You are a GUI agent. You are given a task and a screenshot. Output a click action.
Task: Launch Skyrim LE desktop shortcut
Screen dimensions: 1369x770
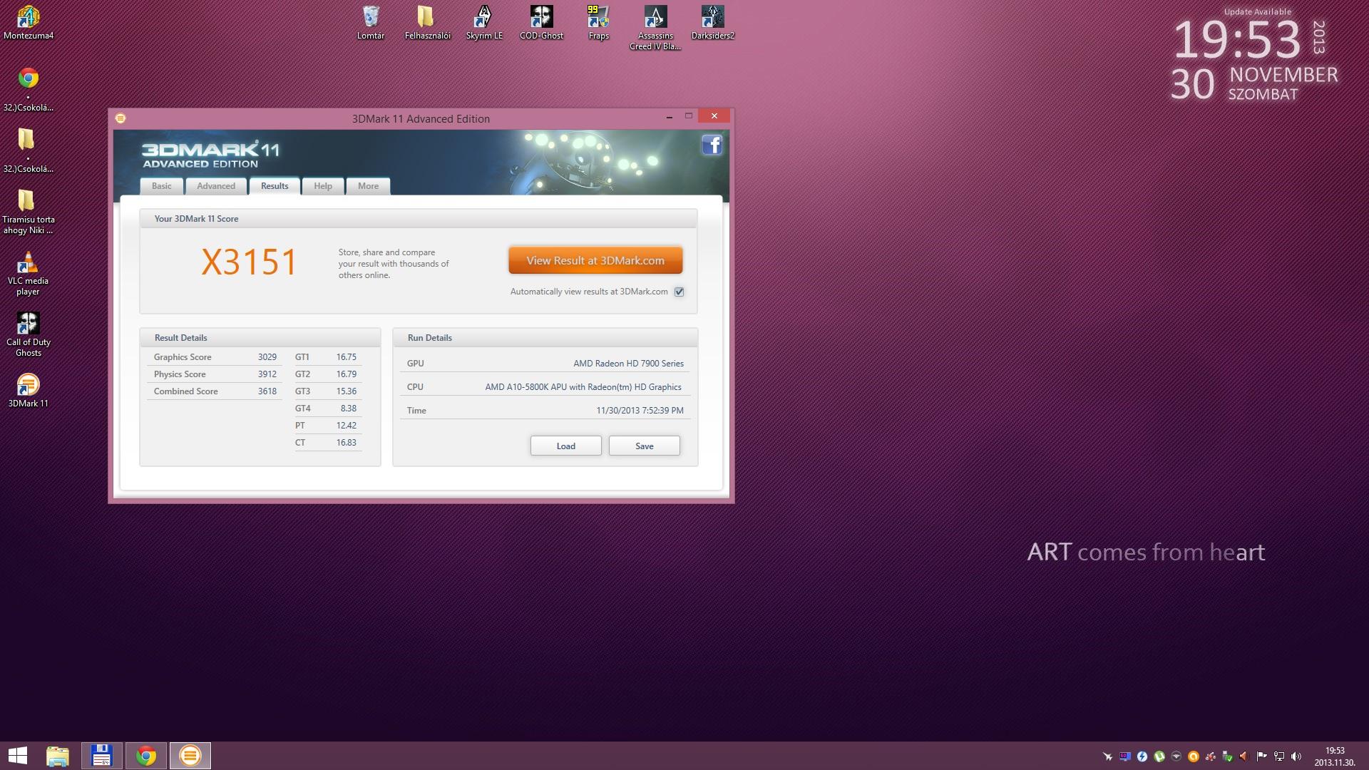[484, 18]
